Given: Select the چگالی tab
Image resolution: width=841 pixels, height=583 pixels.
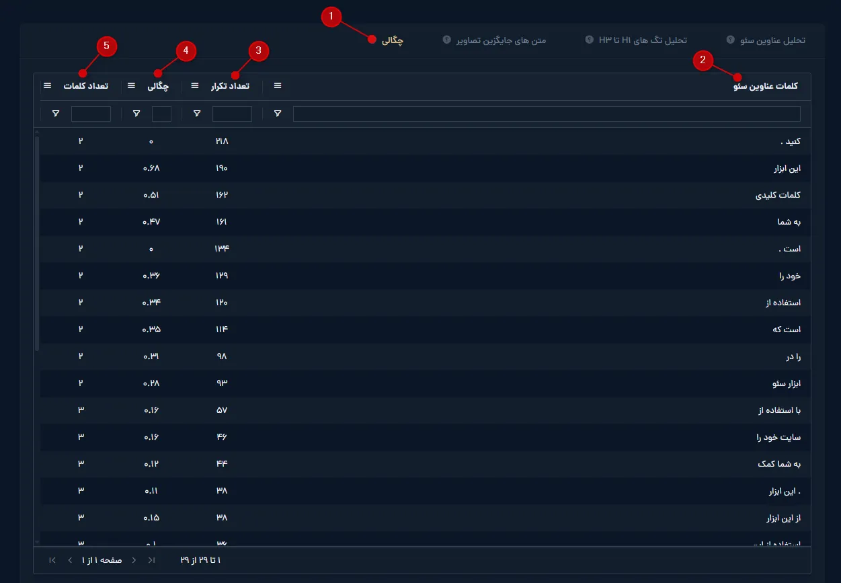Looking at the screenshot, I should point(392,40).
